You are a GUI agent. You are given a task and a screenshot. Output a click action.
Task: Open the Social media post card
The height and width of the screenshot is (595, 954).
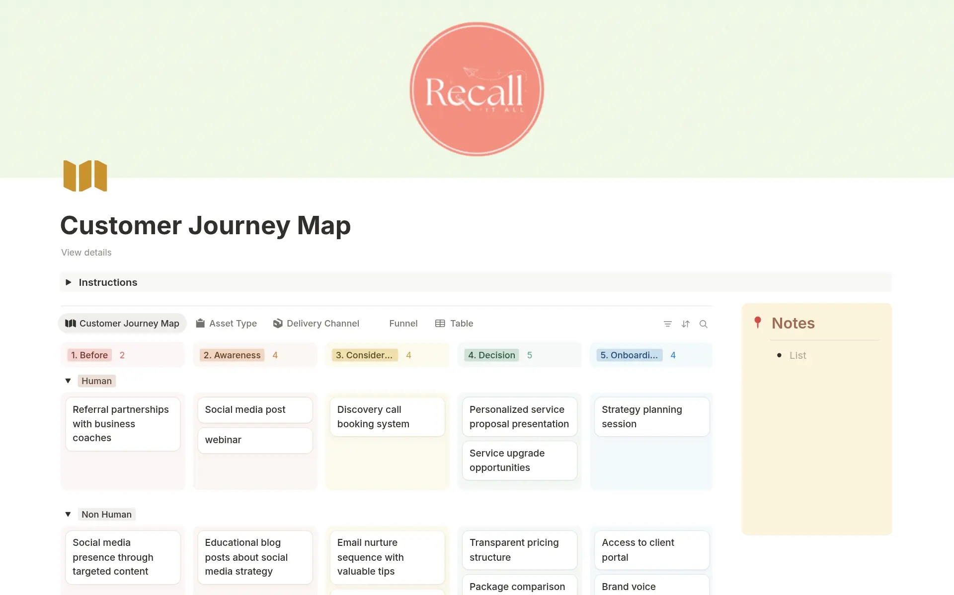click(x=255, y=410)
